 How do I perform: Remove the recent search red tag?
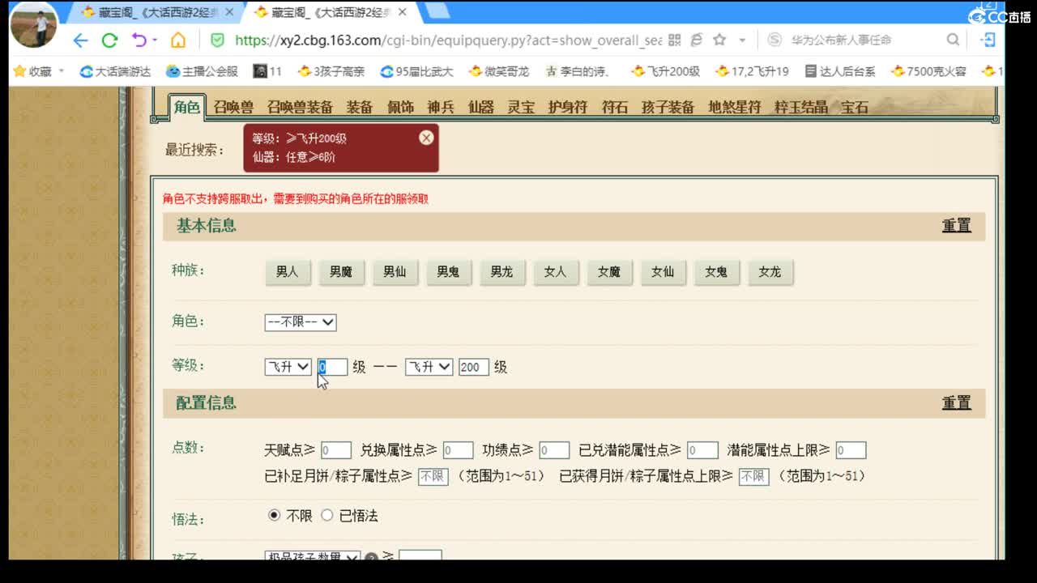[426, 138]
